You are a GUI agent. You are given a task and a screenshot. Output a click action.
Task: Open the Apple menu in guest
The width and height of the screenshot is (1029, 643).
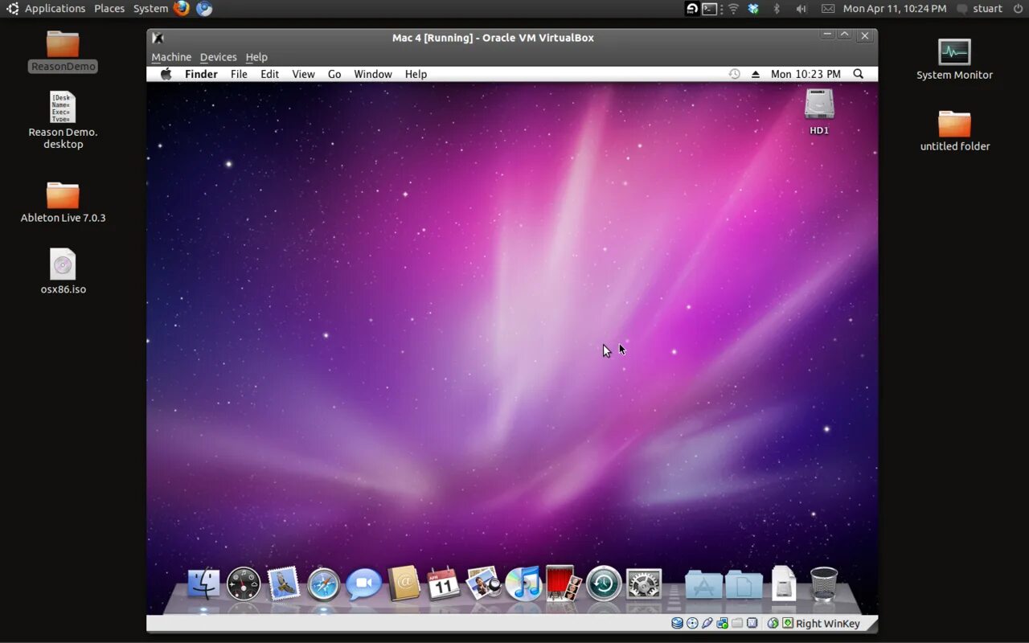coord(166,74)
